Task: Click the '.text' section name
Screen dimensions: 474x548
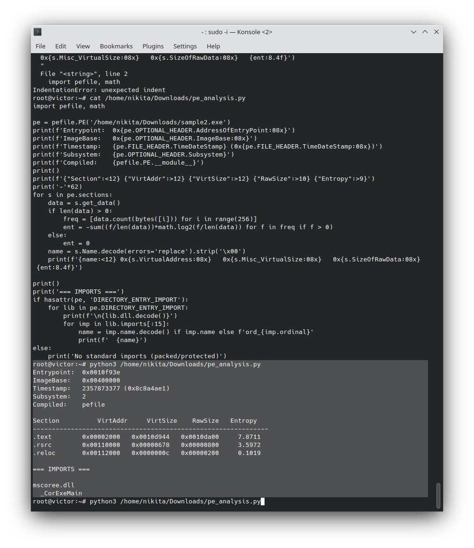Action: pos(42,437)
